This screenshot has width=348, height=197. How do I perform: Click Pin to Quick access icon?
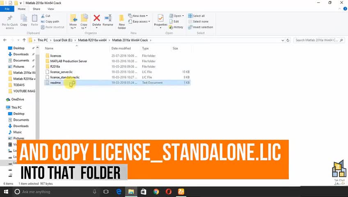(x=10, y=22)
